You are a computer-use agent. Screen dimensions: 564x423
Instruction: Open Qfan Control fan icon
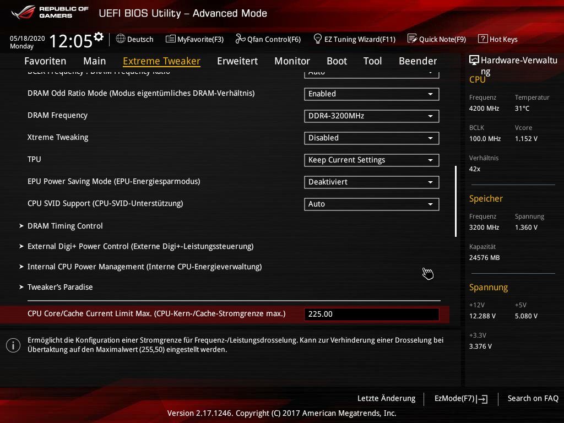pyautogui.click(x=240, y=39)
